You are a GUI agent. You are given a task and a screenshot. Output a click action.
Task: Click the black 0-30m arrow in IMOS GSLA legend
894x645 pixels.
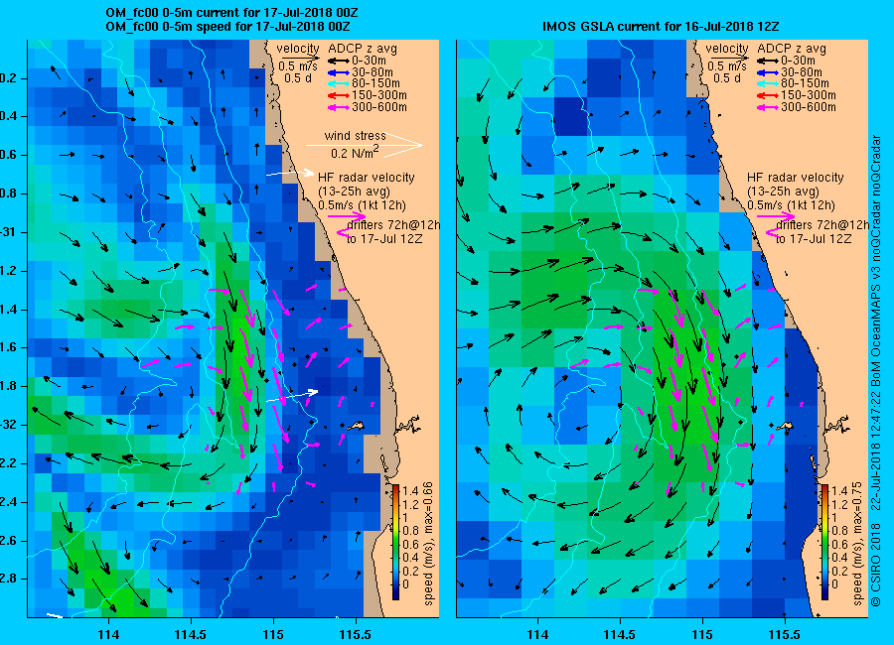tap(768, 61)
